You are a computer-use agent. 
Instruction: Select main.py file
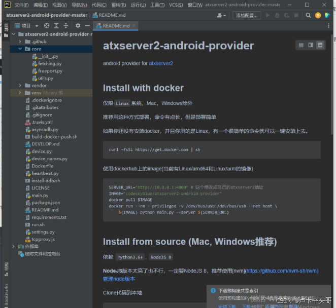[37, 195]
